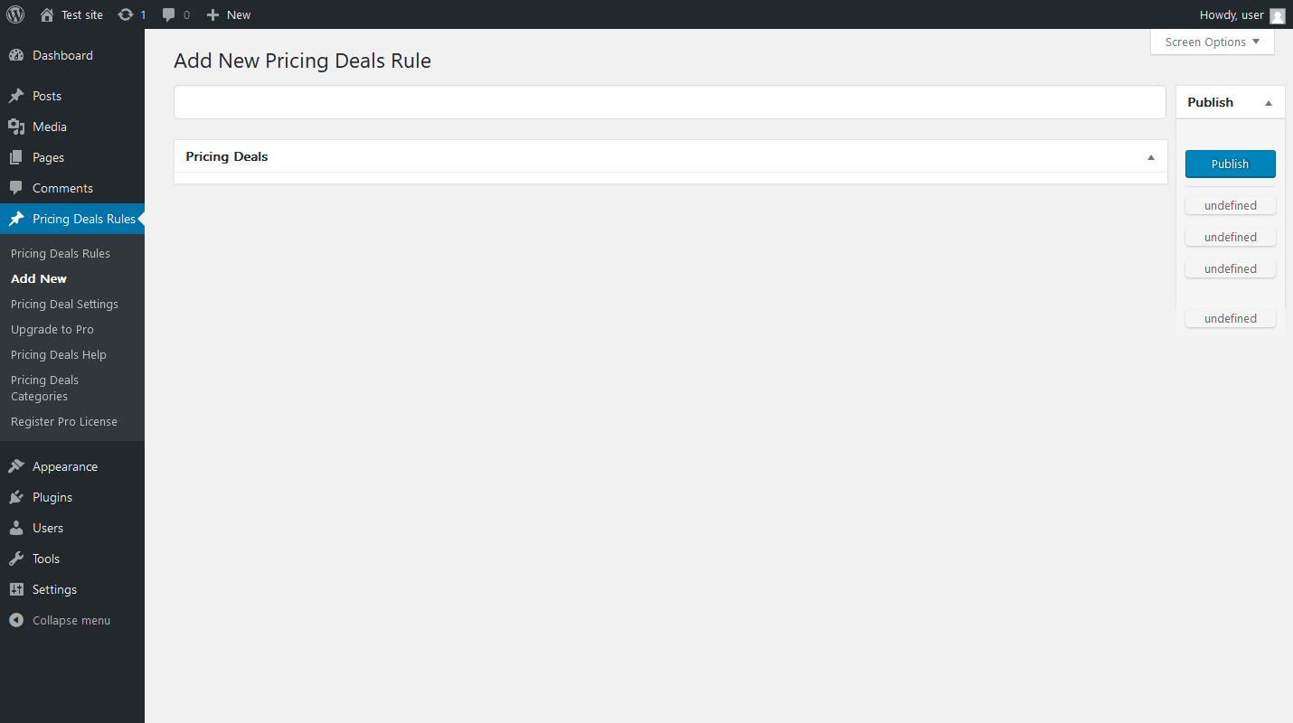Click the second undefined button
The image size is (1293, 723).
[x=1231, y=238]
